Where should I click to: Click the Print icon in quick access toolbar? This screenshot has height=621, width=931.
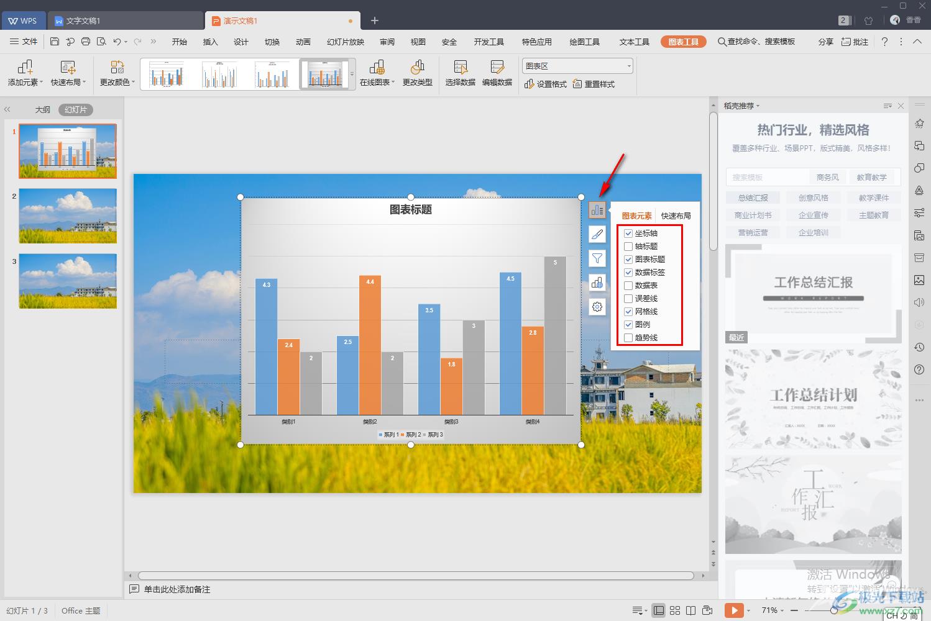tap(86, 42)
